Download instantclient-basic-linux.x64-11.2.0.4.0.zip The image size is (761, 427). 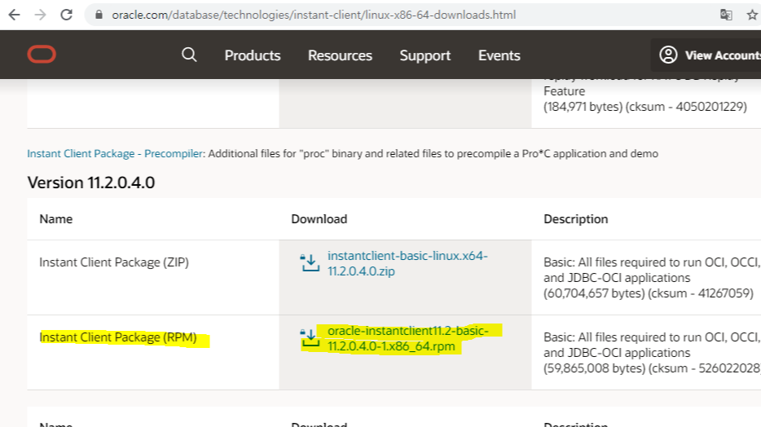pyautogui.click(x=407, y=263)
